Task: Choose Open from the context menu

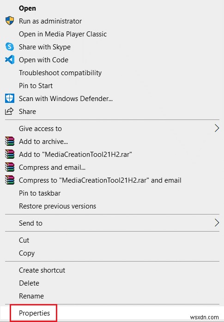Action: pos(27,8)
